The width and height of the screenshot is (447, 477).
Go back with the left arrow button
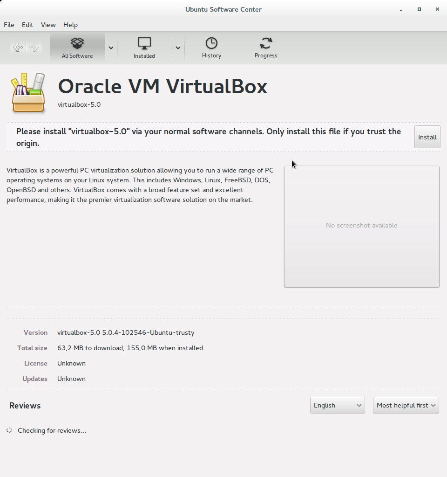[18, 47]
